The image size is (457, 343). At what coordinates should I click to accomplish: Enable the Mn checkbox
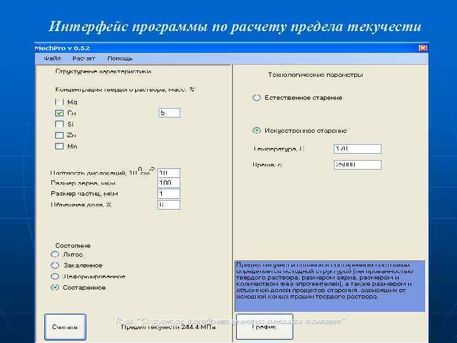pos(59,146)
